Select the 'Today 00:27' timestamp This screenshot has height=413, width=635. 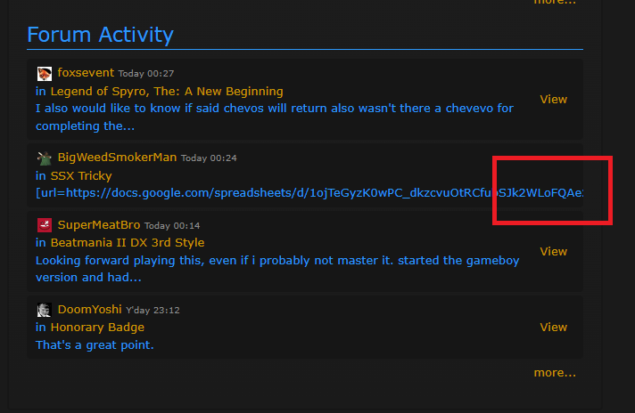pos(146,74)
